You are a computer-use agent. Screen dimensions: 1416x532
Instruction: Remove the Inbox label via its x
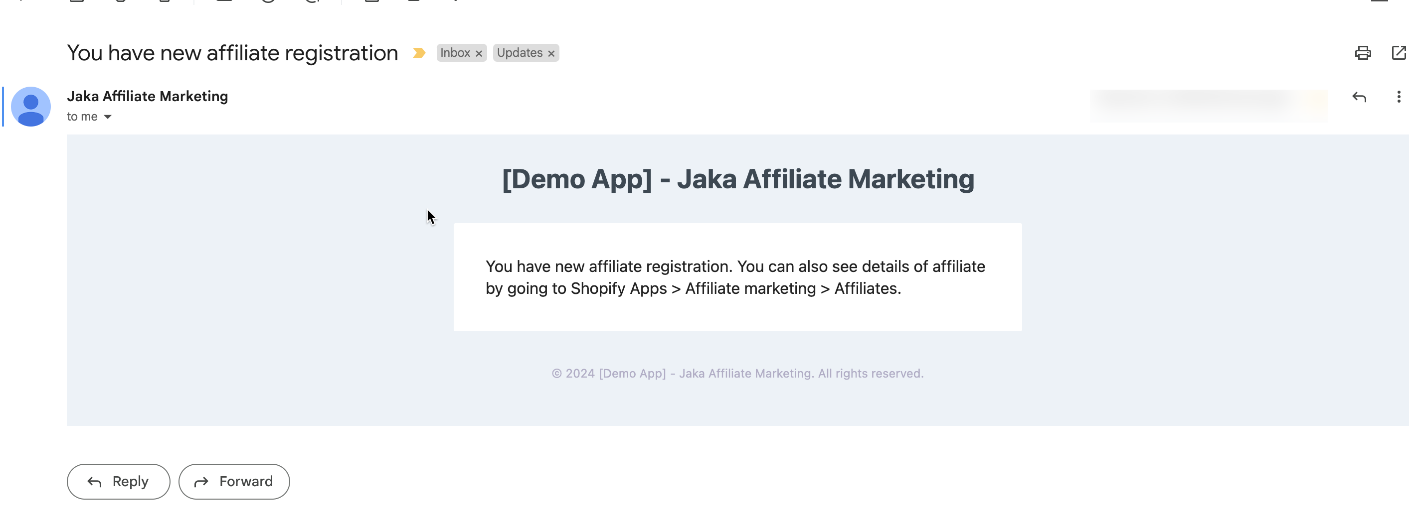click(x=479, y=53)
